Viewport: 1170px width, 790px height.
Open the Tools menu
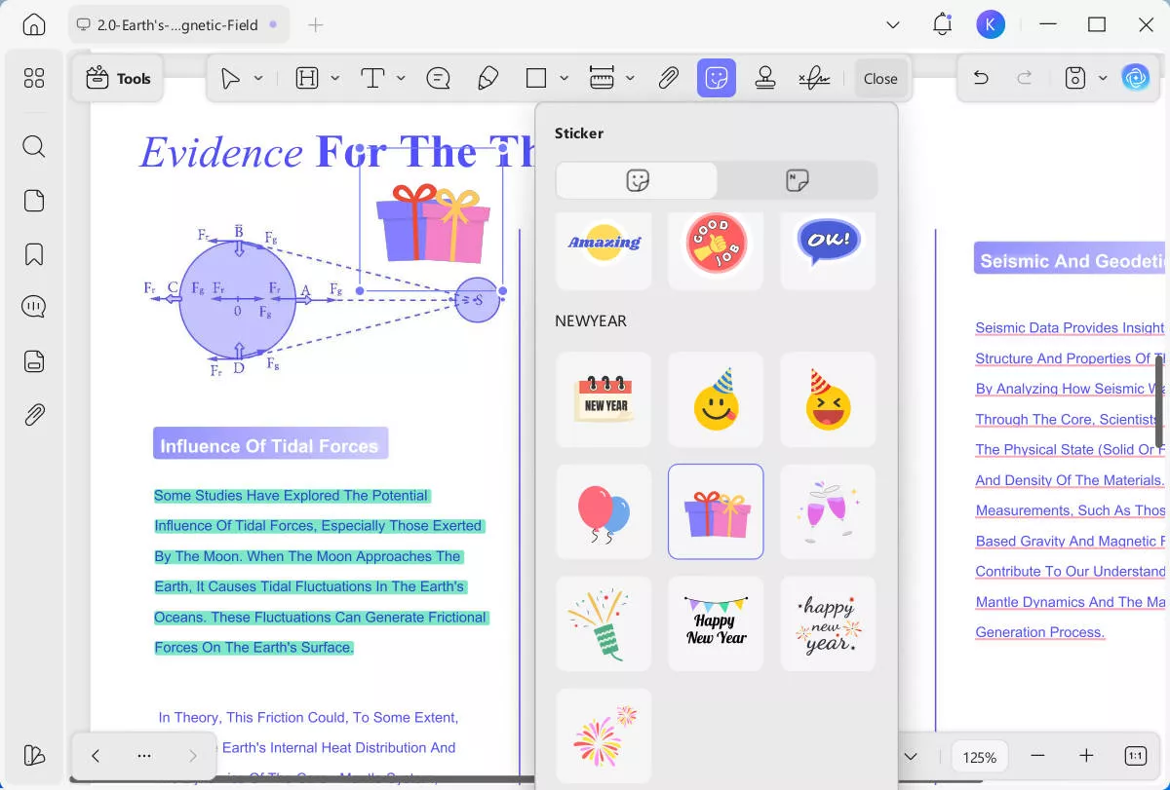117,78
